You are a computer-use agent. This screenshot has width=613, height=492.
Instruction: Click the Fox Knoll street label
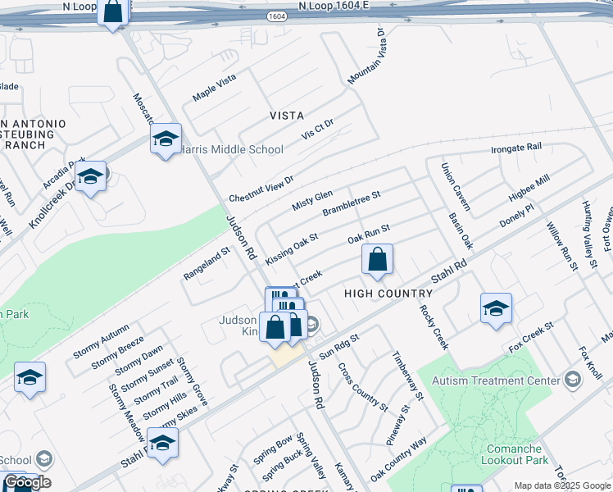(x=590, y=363)
